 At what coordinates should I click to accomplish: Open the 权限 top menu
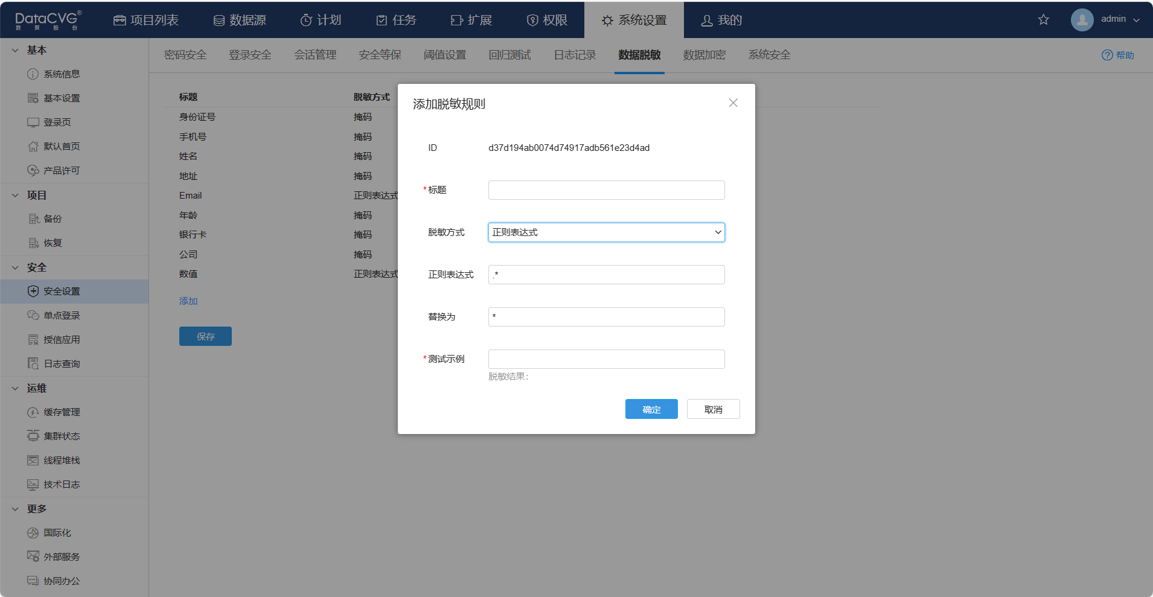(x=547, y=20)
